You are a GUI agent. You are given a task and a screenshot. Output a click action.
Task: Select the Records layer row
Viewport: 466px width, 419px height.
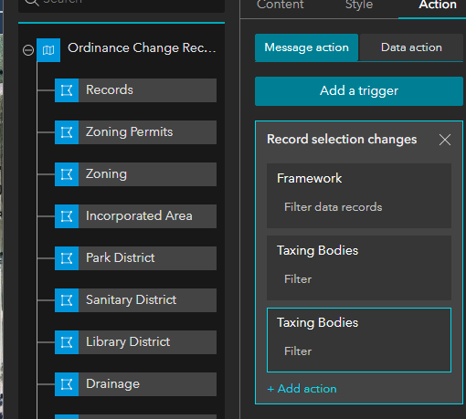tap(135, 90)
